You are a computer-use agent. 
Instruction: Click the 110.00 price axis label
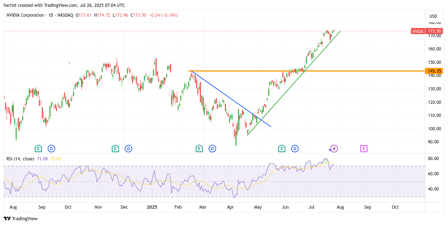tap(435, 115)
